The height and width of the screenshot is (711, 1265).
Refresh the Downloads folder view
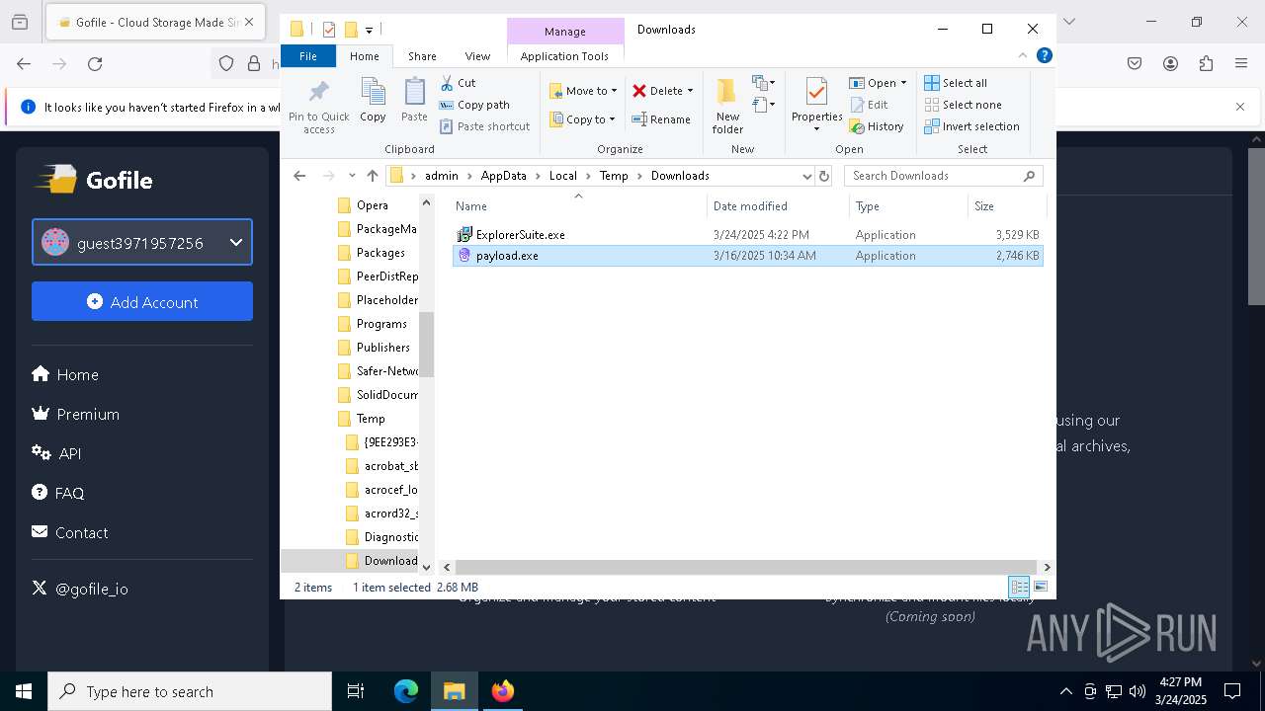(824, 176)
